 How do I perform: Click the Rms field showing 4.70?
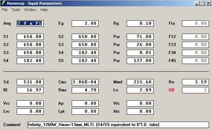click(x=85, y=90)
